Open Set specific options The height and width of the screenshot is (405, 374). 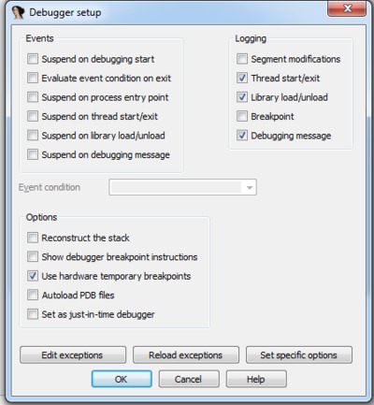[299, 354]
